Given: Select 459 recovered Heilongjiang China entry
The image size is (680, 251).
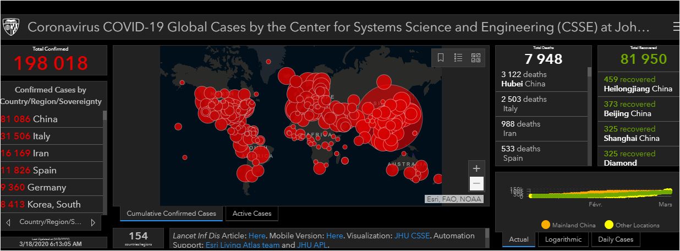Looking at the screenshot, I should click(638, 84).
